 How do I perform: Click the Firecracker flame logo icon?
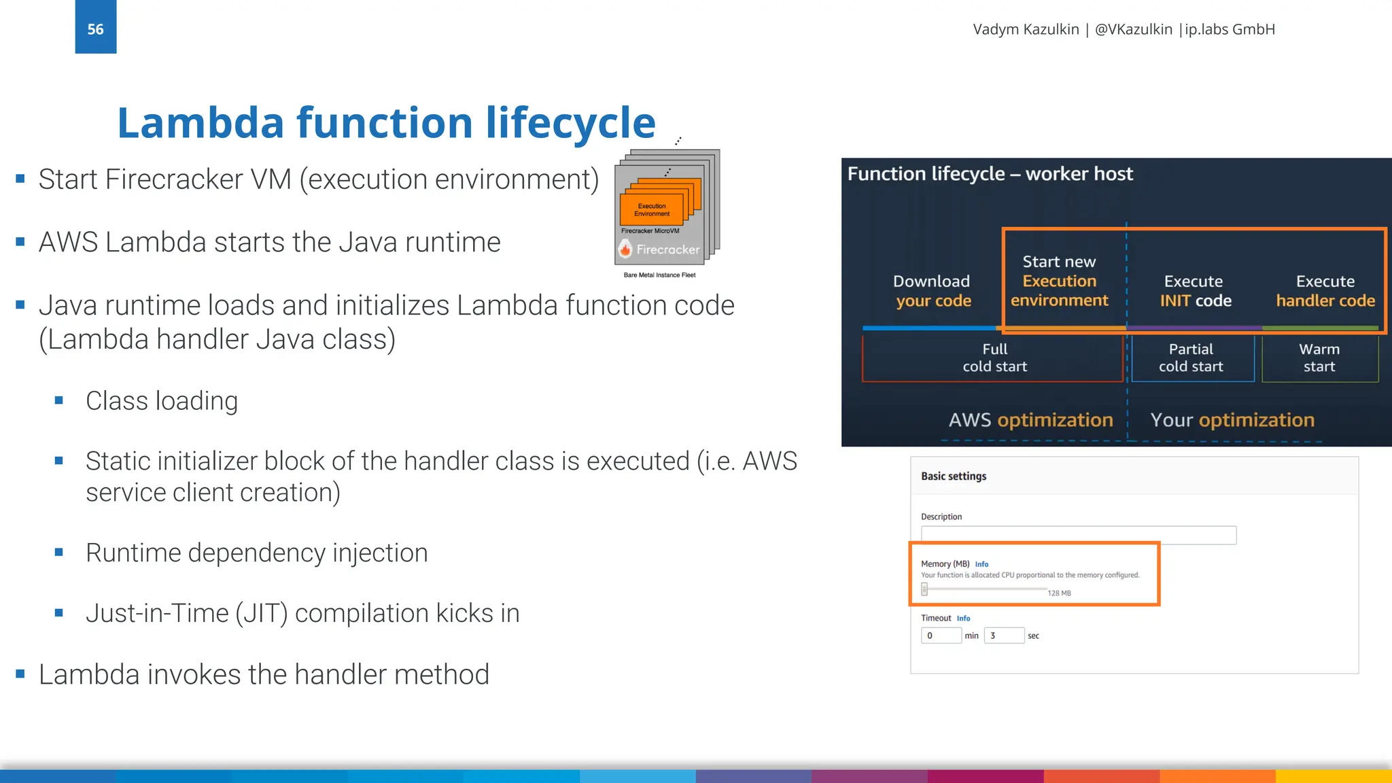(x=625, y=249)
